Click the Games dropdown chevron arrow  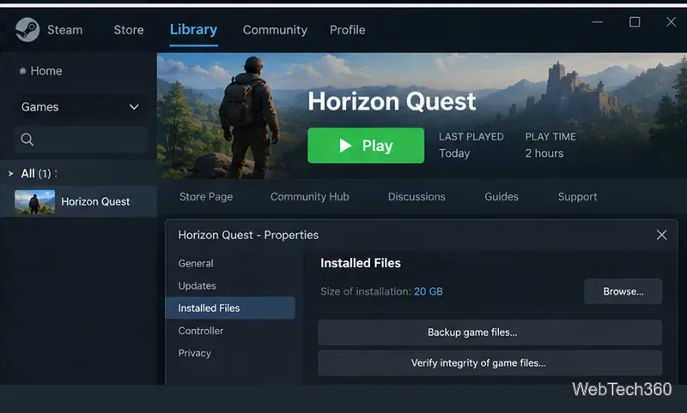pos(134,107)
